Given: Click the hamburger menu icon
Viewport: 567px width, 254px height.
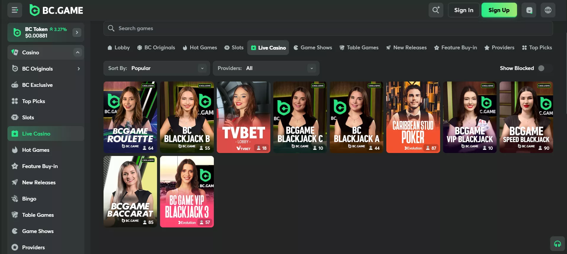Looking at the screenshot, I should [x=15, y=10].
